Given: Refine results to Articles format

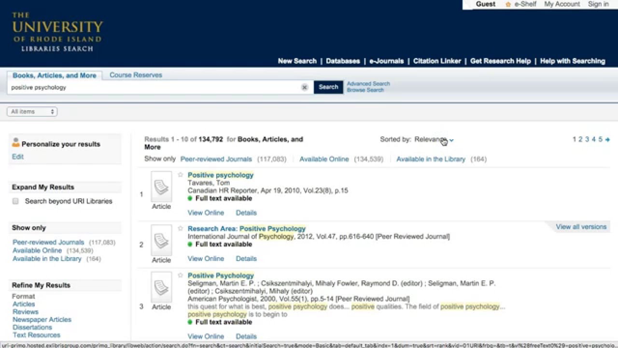Looking at the screenshot, I should pyautogui.click(x=24, y=304).
